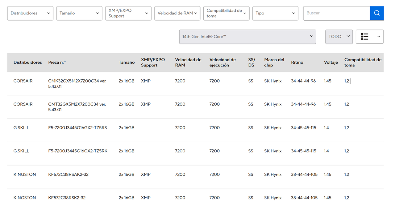395x205 pixels.
Task: Click the Velocidad de ejecución column header
Action: (x=222, y=62)
